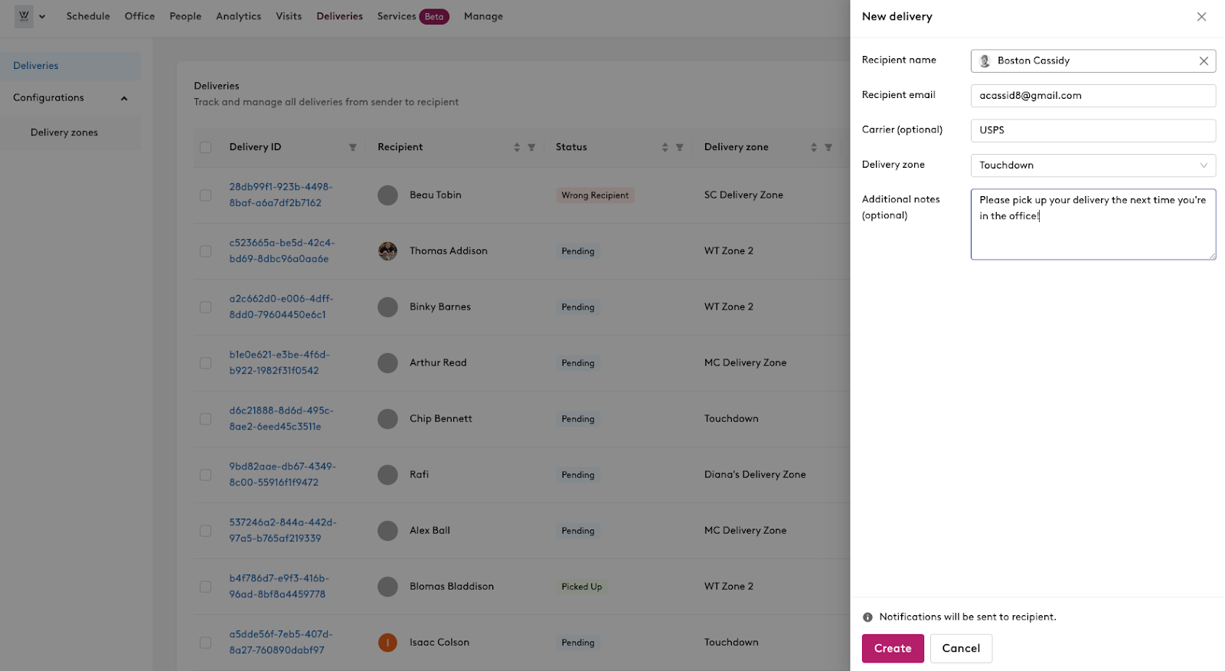Sort the Recipient column

[518, 146]
